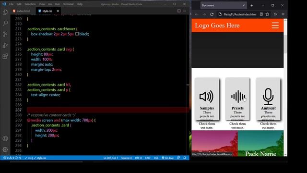This screenshot has height=173, width=307.
Task: Show more browser tools chevron
Action: coord(275,14)
